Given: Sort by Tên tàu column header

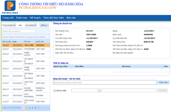Looking at the screenshot, I should click(30, 42).
